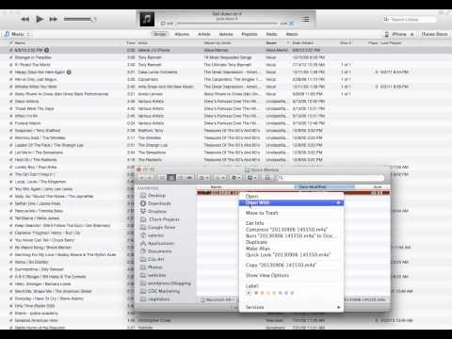The image size is (452, 339).
Task: Switch to the Playlists tab
Action: (250, 34)
